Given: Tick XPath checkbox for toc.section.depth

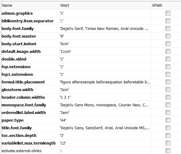Looking at the screenshot, I should click(168, 135).
